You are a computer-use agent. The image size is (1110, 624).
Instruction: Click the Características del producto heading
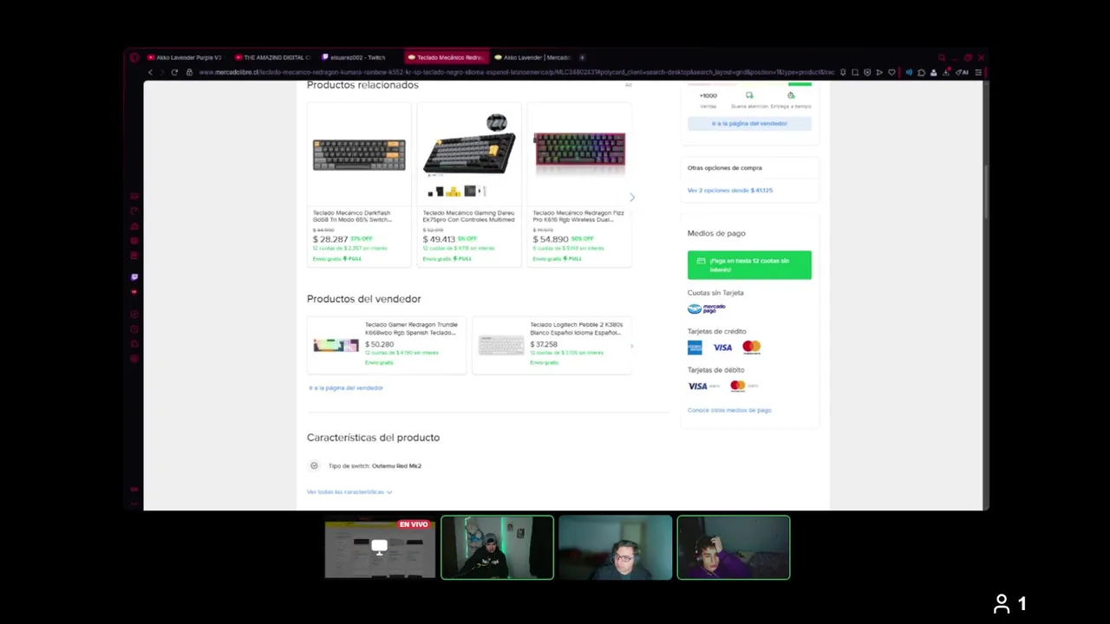click(x=373, y=438)
